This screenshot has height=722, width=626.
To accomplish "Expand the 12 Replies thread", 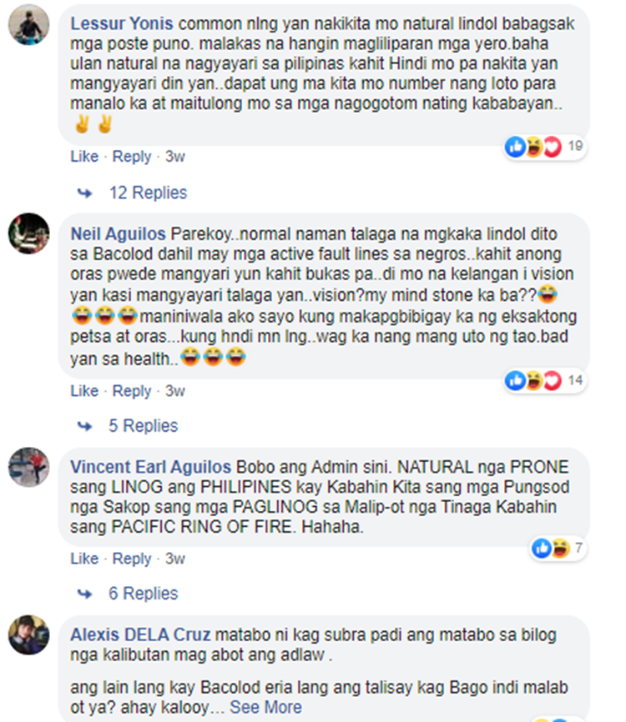I will click(x=148, y=193).
